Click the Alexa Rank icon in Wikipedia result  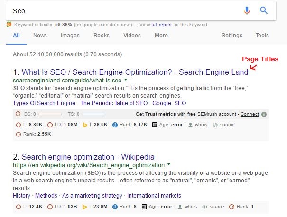tap(115, 207)
